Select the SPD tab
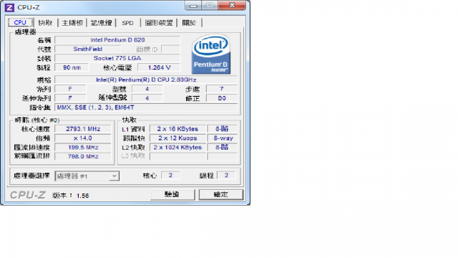The image size is (458, 258). point(127,22)
